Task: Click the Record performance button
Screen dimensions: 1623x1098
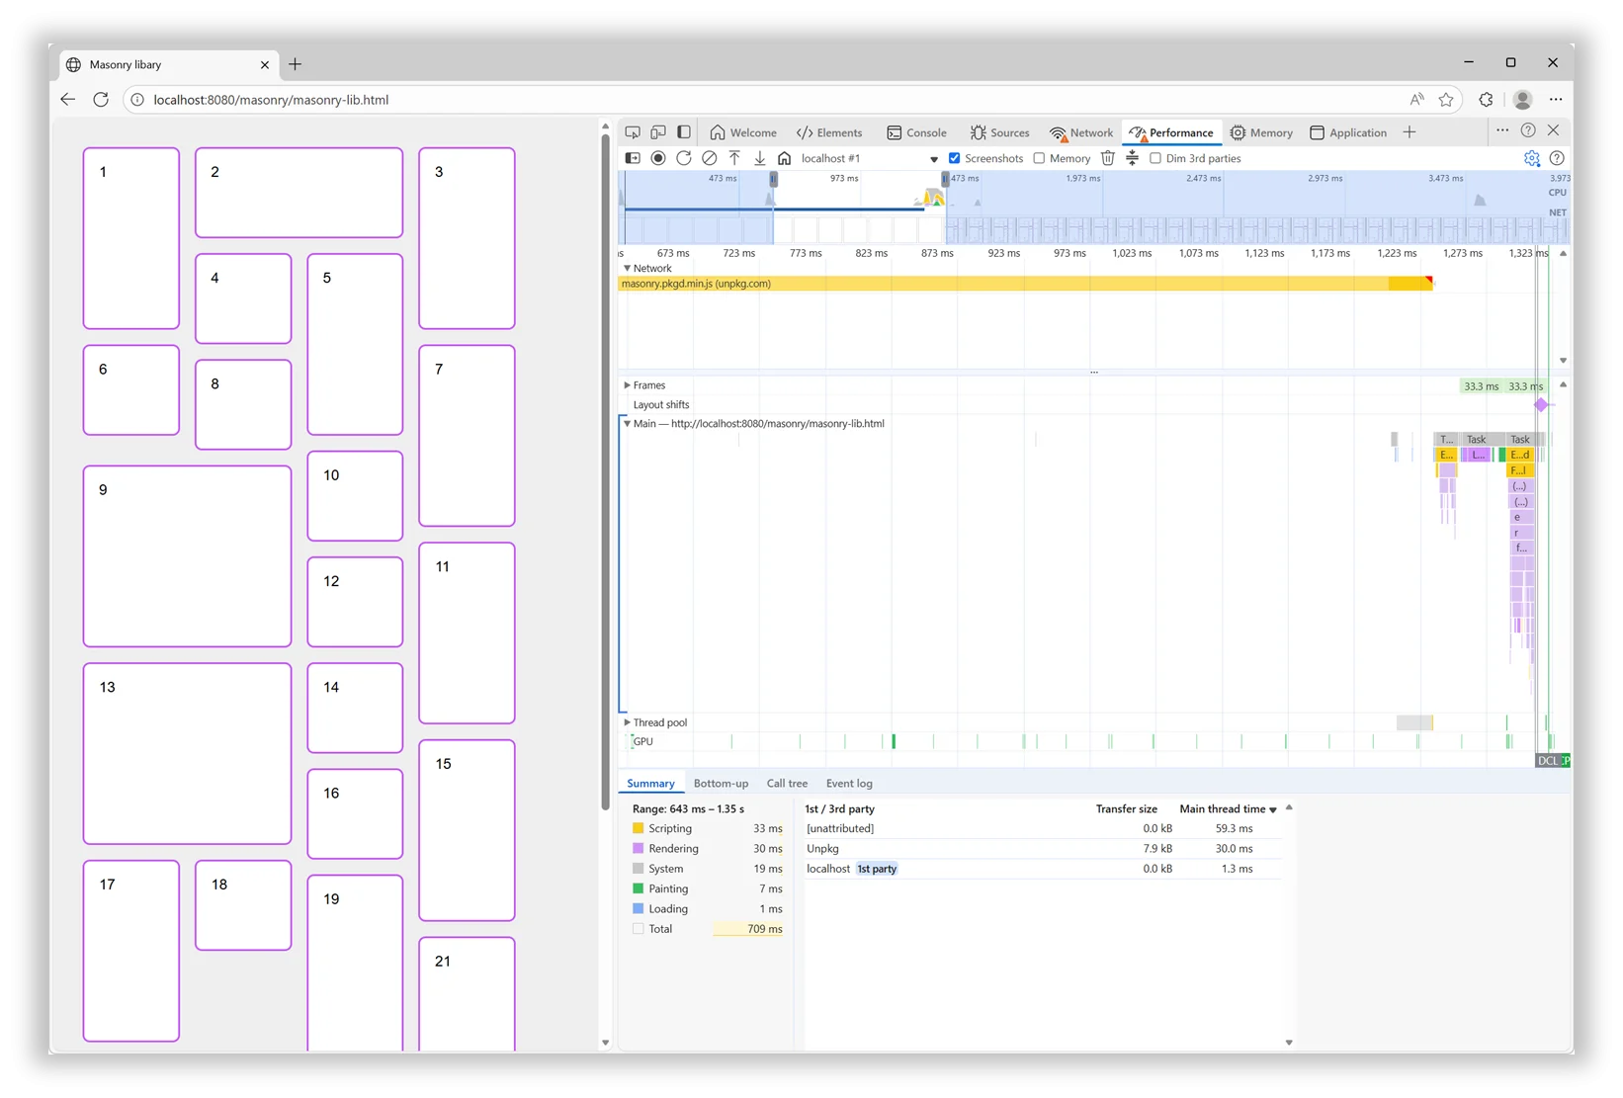Action: pyautogui.click(x=658, y=158)
